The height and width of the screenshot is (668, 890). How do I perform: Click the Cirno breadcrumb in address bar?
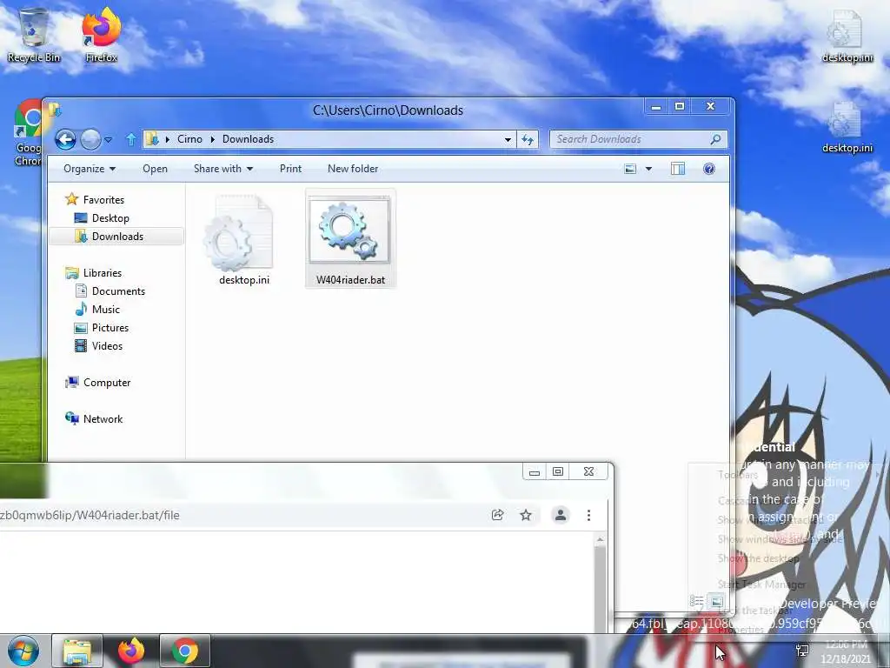[x=189, y=139]
